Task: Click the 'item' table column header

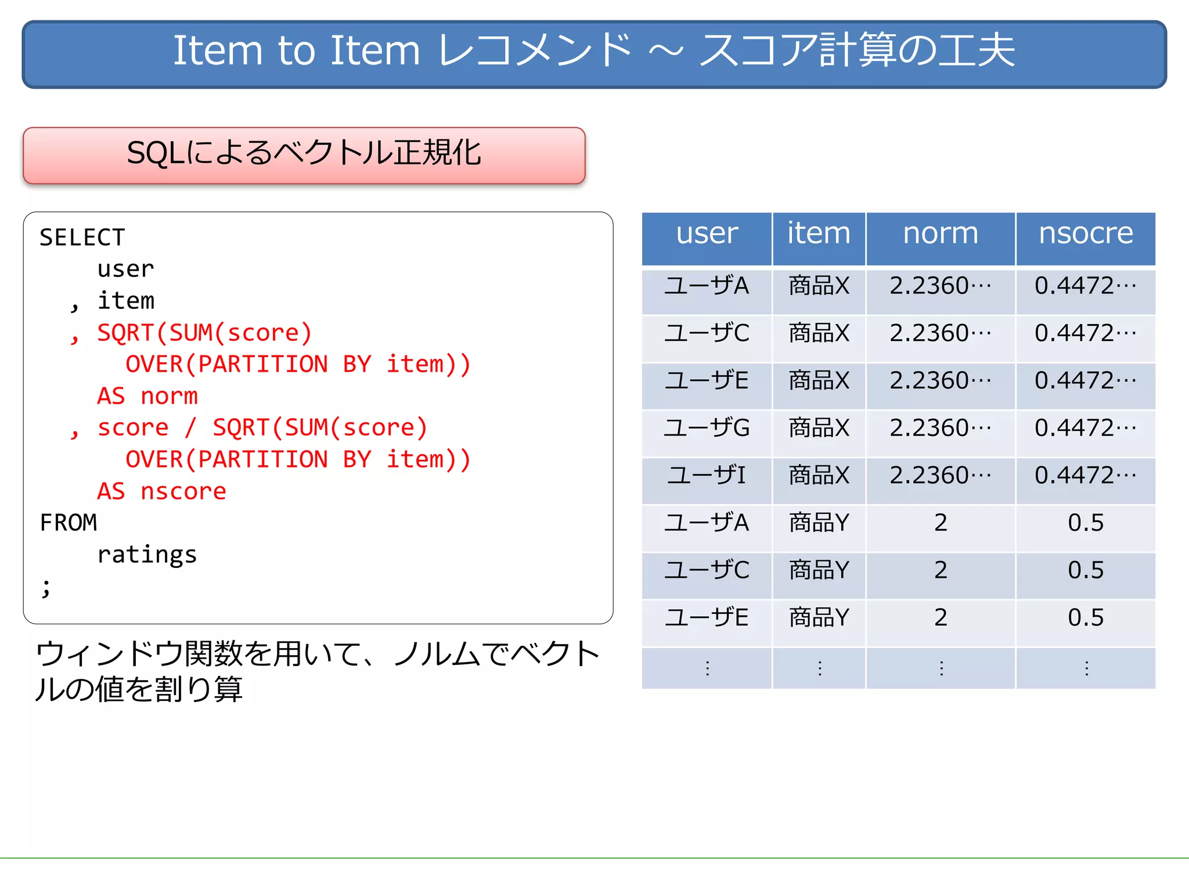Action: click(819, 239)
